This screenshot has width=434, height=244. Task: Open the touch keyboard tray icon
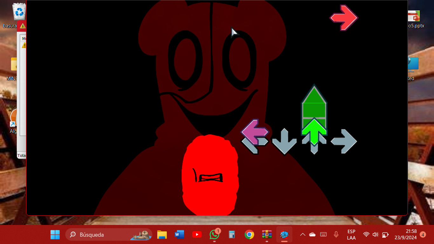[323, 235]
